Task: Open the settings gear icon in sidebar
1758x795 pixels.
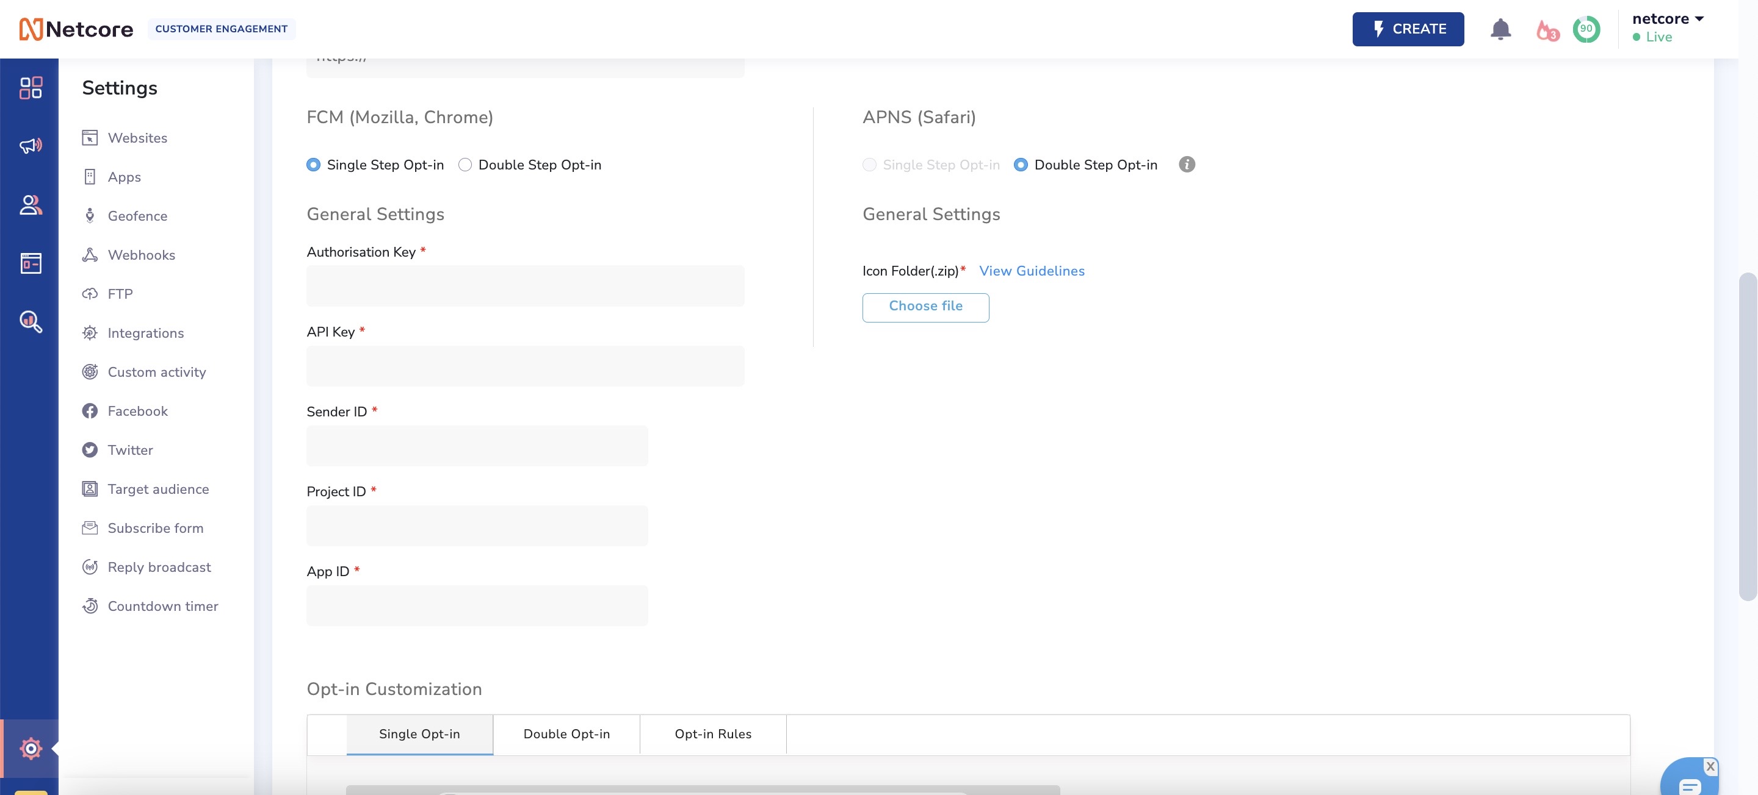Action: point(30,748)
